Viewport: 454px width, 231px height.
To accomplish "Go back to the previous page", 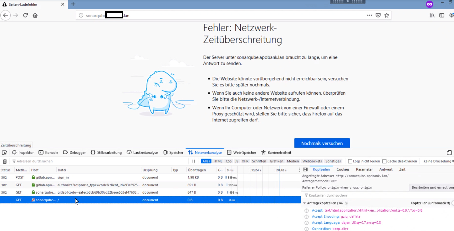I will tap(6, 15).
